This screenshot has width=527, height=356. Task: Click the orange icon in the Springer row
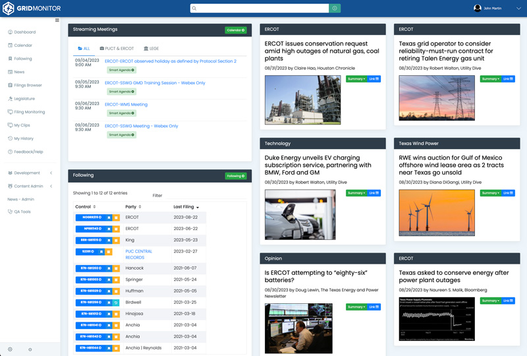point(116,280)
